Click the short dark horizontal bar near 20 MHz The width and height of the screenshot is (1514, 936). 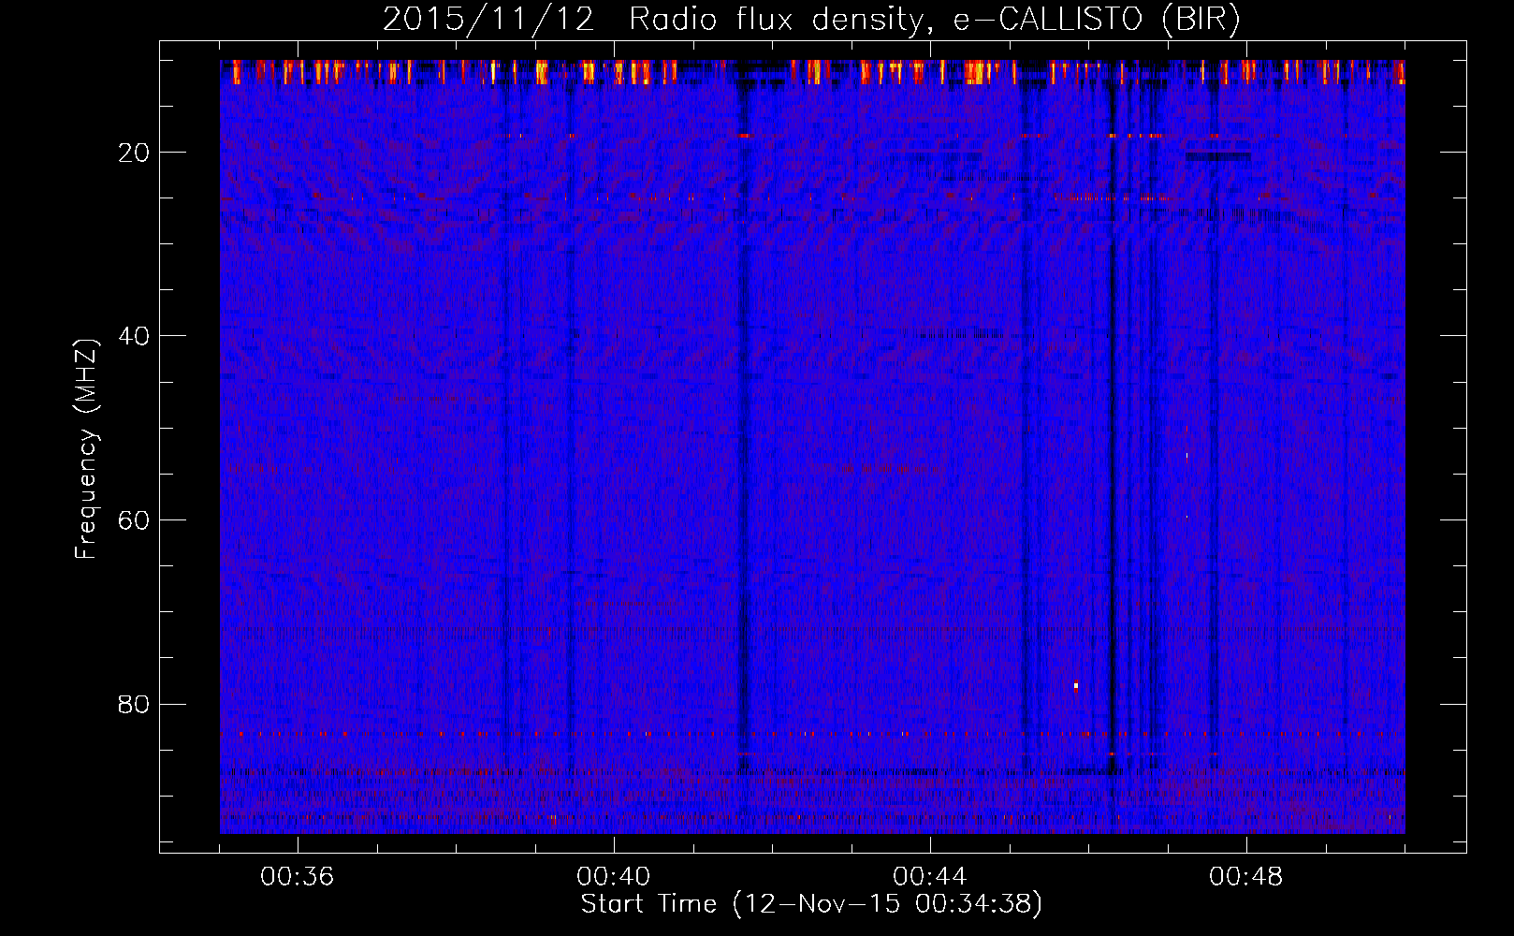click(1218, 156)
